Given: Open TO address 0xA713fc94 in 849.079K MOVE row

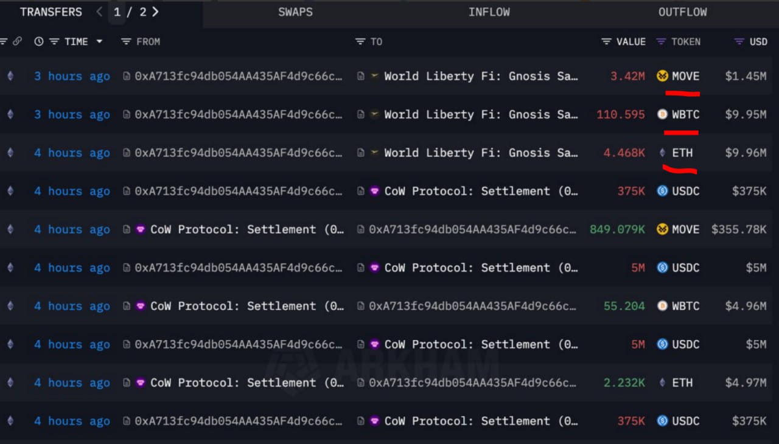Looking at the screenshot, I should click(x=472, y=229).
